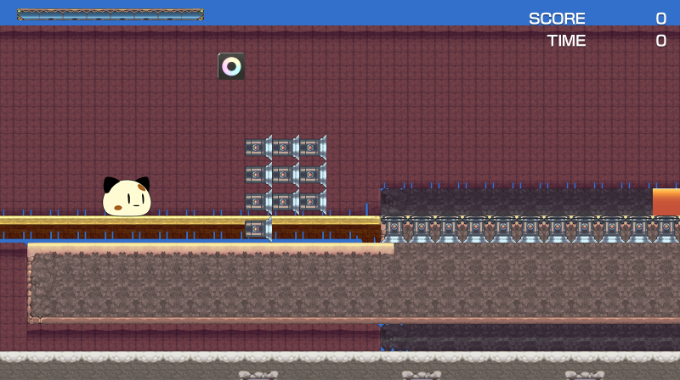
Task: Click the TIME label
Action: tap(566, 41)
